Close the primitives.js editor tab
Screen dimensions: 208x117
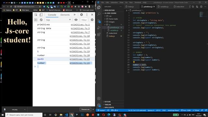pos(154,6)
